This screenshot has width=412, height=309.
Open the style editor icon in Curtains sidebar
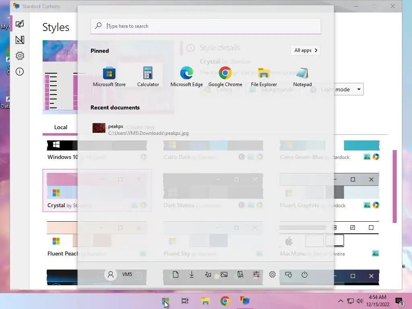(20, 40)
